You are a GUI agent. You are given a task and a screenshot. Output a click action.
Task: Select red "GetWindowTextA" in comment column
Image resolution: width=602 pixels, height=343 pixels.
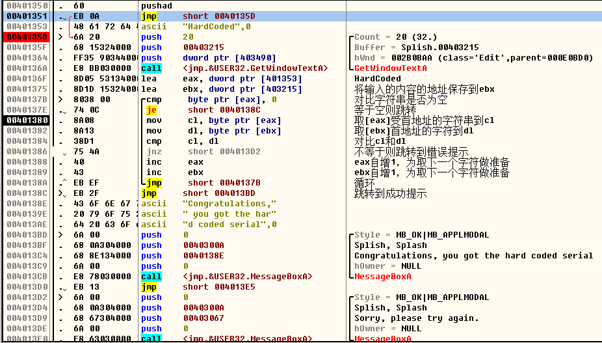(x=391, y=68)
